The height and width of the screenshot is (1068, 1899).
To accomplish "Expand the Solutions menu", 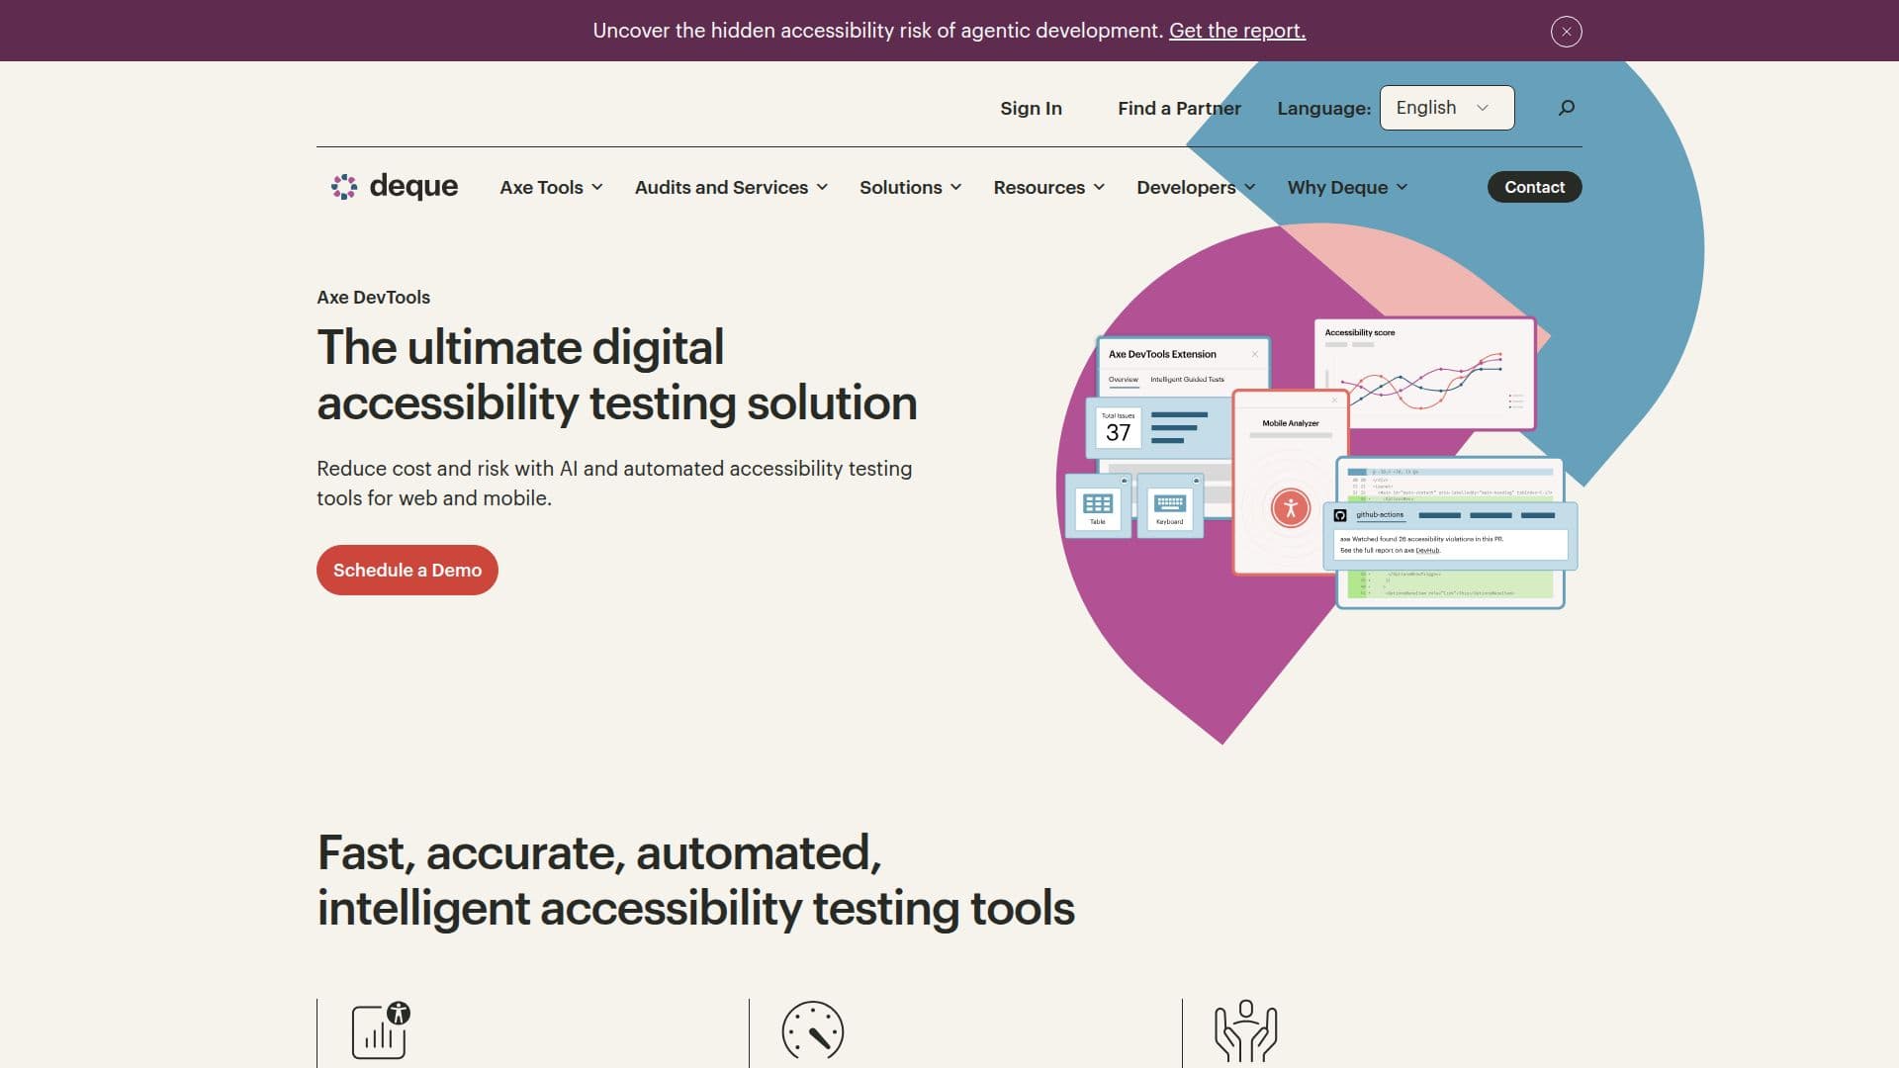I will pos(910,187).
